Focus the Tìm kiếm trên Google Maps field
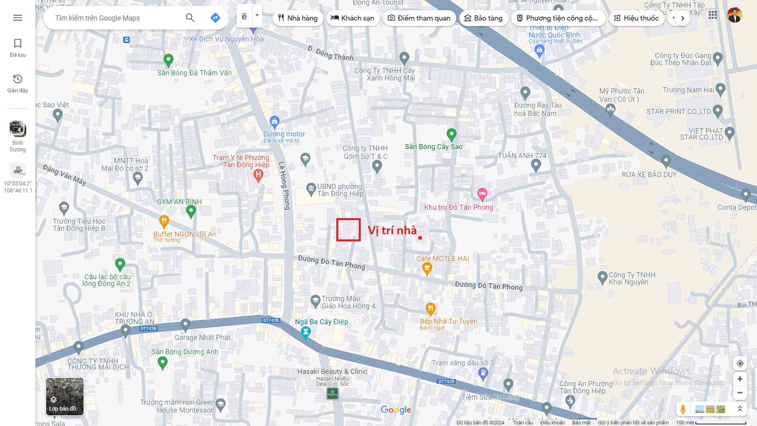Image resolution: width=757 pixels, height=426 pixels. (114, 18)
